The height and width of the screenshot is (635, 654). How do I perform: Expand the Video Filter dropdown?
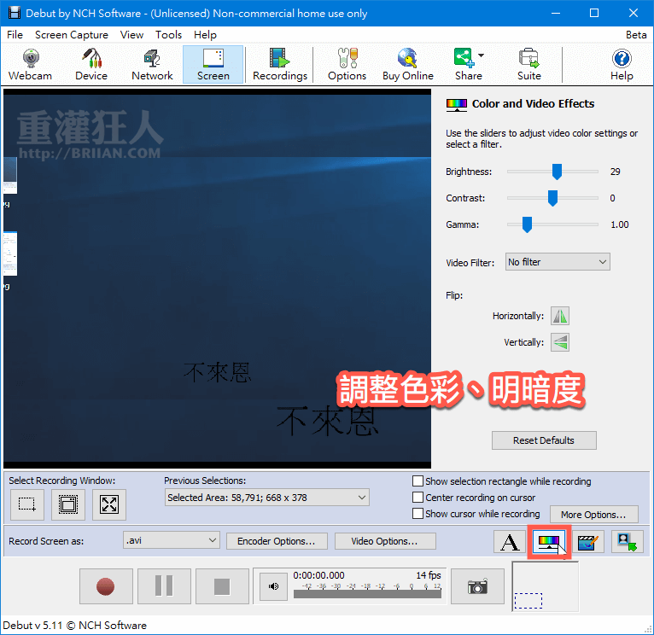(x=558, y=262)
